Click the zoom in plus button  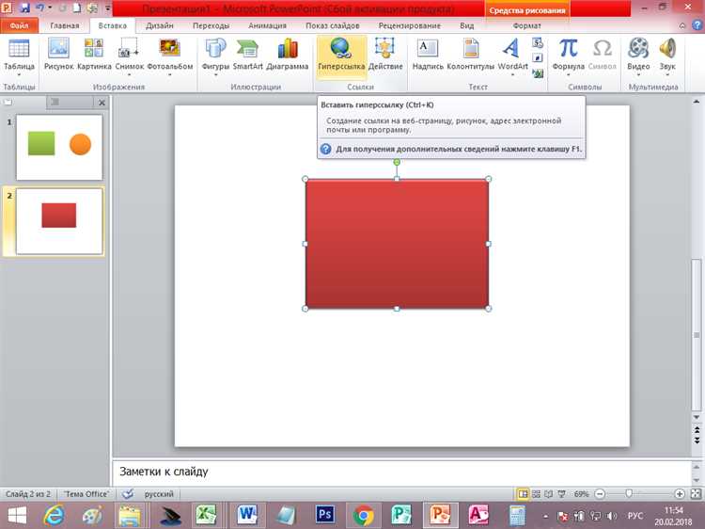(680, 494)
